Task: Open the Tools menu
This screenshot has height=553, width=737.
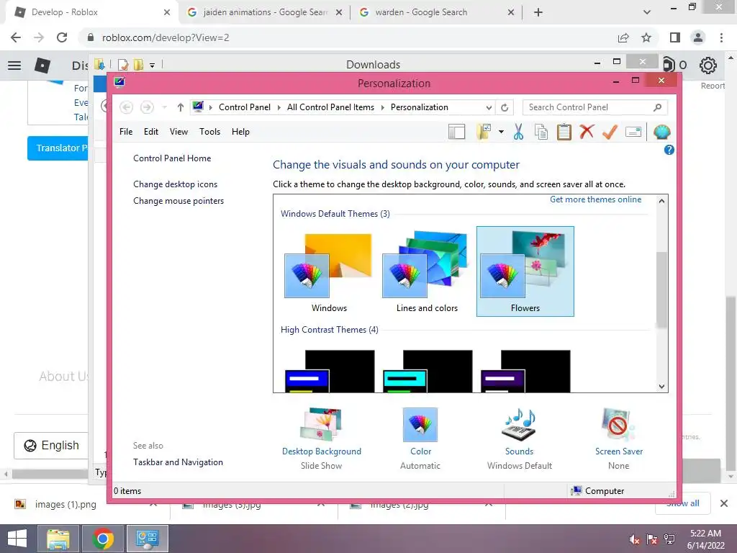Action: [209, 132]
